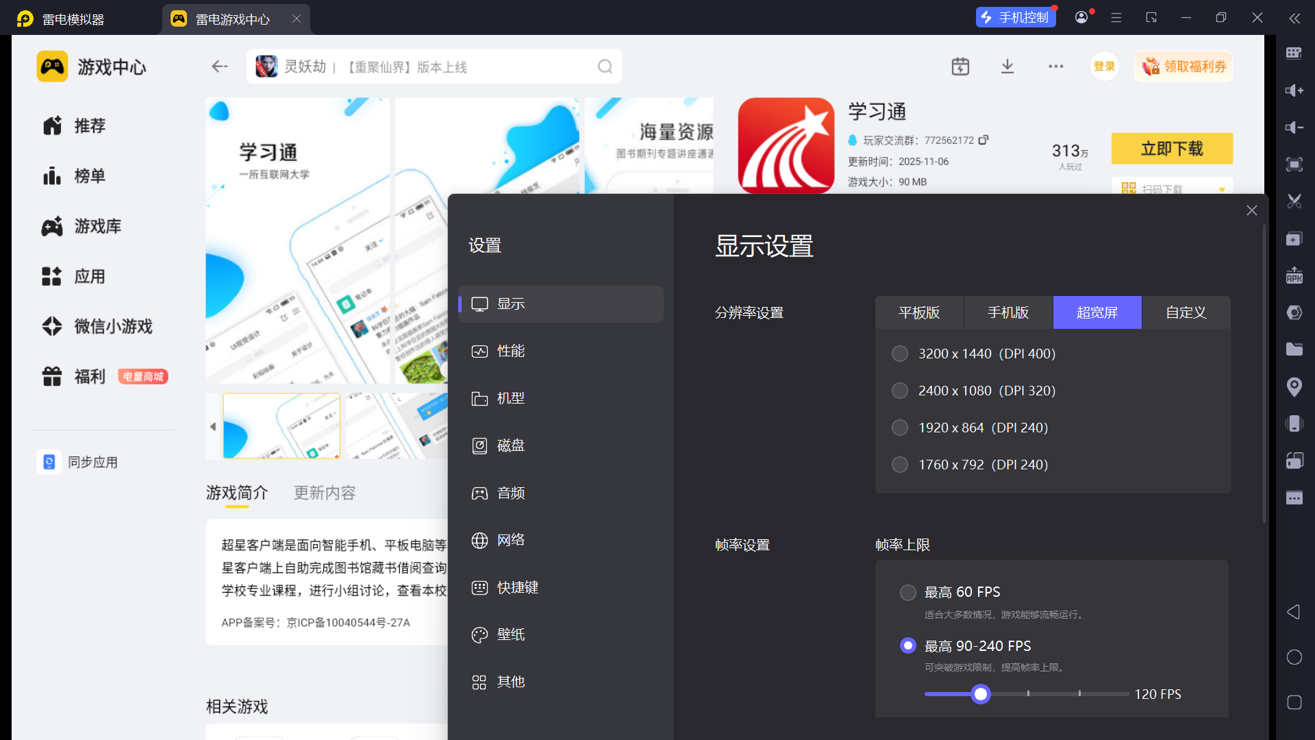The height and width of the screenshot is (740, 1315).
Task: Open the three-dots more options menu
Action: 1055,66
